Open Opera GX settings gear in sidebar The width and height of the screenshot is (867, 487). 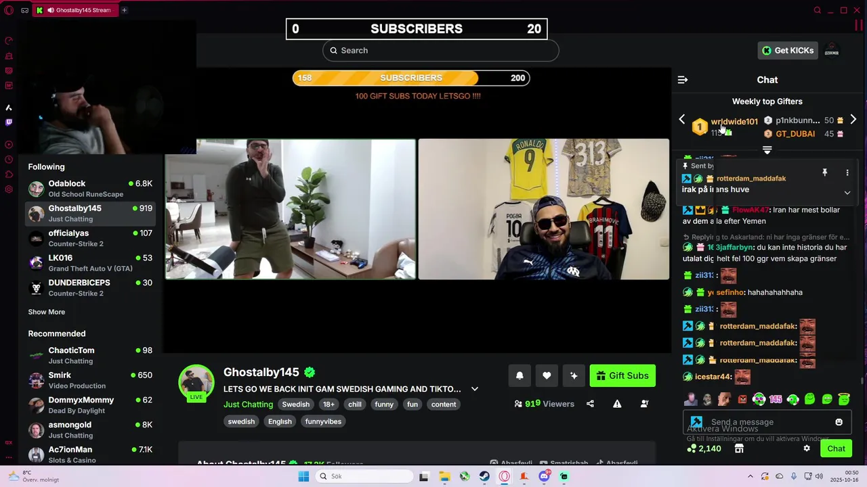[x=9, y=189]
